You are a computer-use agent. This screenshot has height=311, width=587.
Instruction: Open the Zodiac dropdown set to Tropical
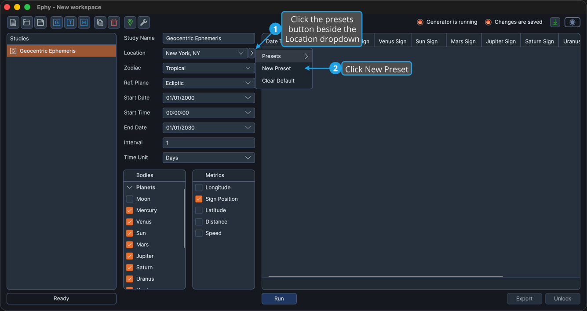[x=208, y=68]
